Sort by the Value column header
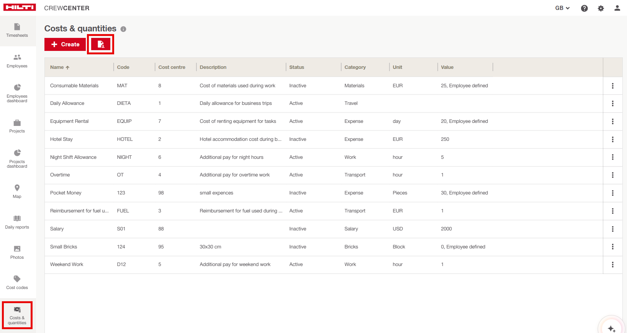Viewport: 627px width, 333px height. tap(447, 67)
